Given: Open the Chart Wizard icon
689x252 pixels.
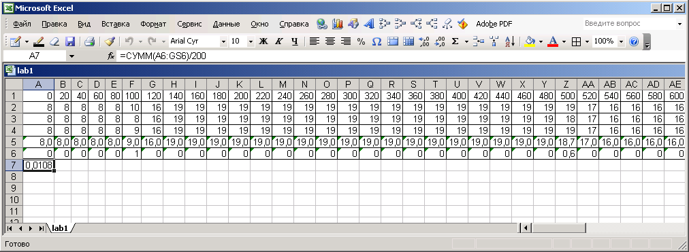Looking at the screenshot, I should (x=338, y=24).
